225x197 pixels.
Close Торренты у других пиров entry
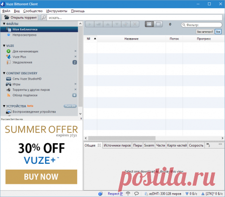pos(75,89)
